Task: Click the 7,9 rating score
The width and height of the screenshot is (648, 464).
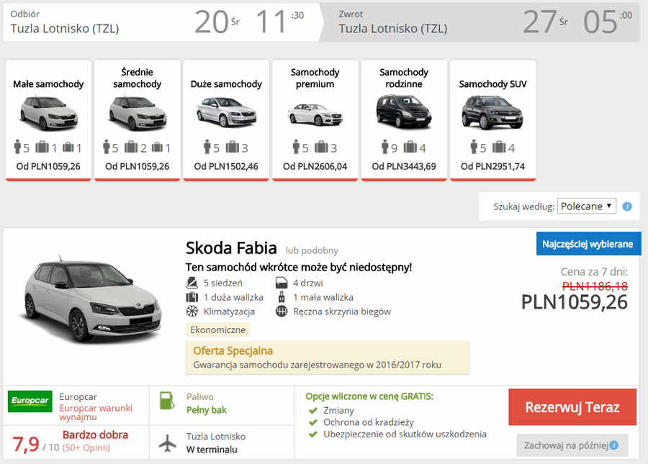Action: point(26,445)
